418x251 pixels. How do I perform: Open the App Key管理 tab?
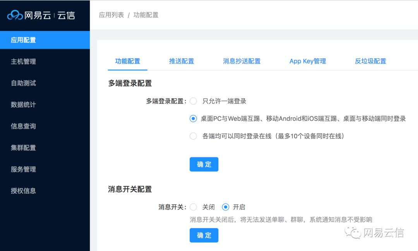308,61
